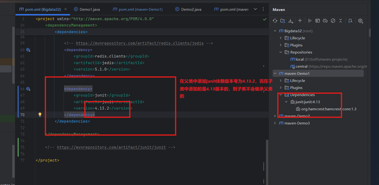Screen dimensions: 379x185
Task: Switch to Demo2.java tab
Action: (x=188, y=9)
